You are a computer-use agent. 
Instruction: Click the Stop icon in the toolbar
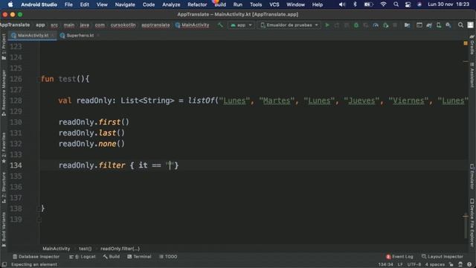[x=395, y=25]
